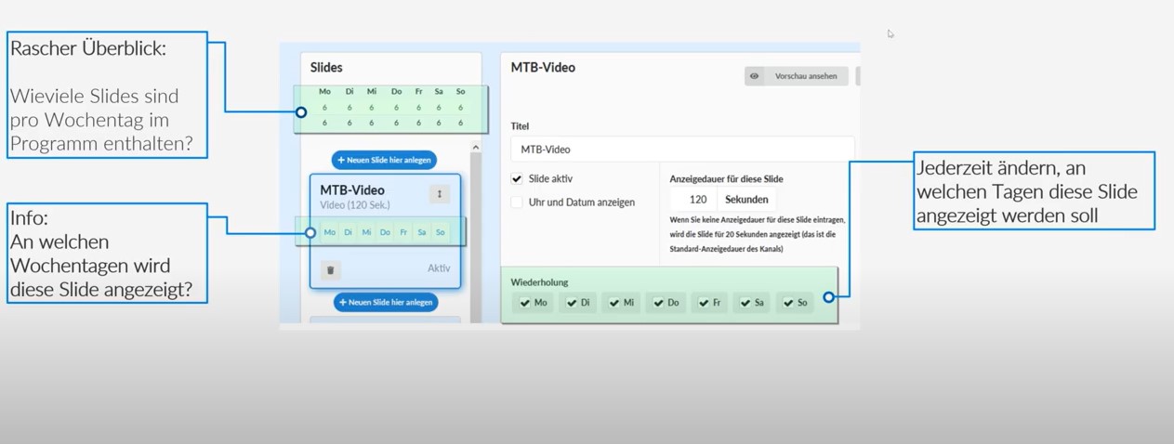Disable the Do repetition day
The height and width of the screenshot is (444, 1174).
pyautogui.click(x=666, y=303)
